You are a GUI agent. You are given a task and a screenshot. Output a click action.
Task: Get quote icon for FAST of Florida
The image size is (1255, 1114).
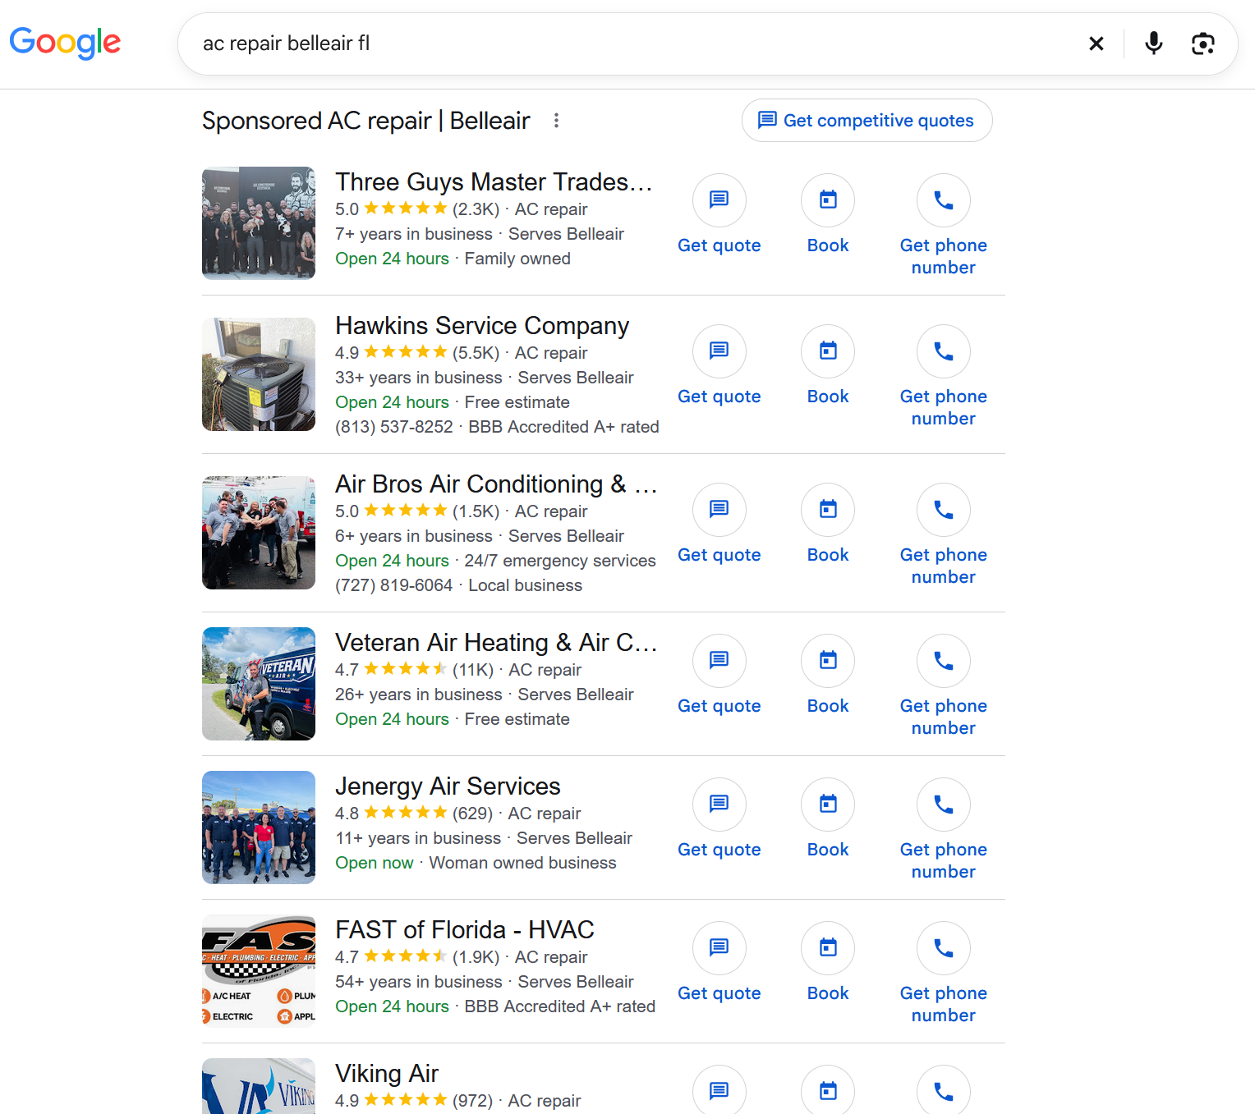tap(719, 947)
